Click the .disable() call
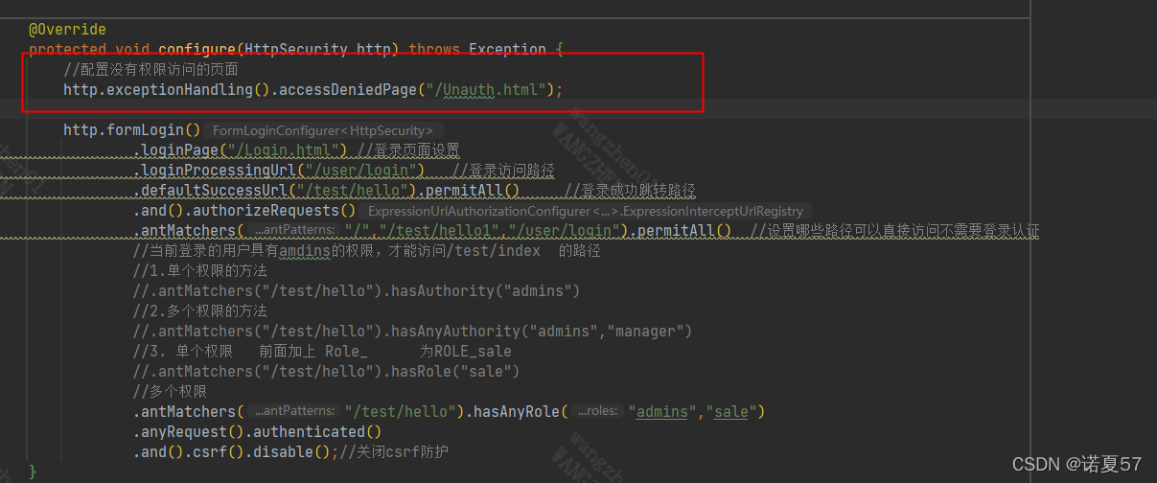 click(283, 452)
